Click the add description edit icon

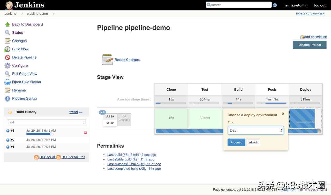302,37
